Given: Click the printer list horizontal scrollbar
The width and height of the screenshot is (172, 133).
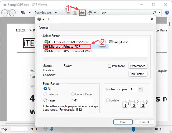Looking at the screenshot, I should click(71, 59).
